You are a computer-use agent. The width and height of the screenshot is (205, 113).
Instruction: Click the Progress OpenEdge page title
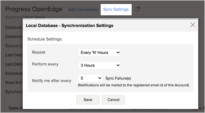click(x=34, y=9)
